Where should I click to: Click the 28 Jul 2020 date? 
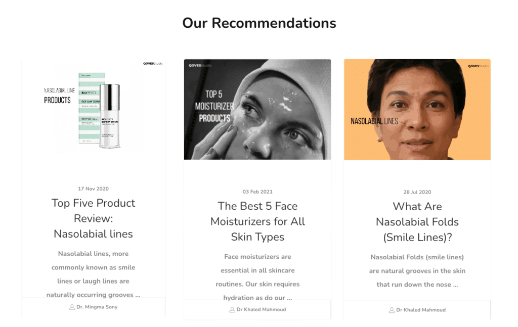417,192
